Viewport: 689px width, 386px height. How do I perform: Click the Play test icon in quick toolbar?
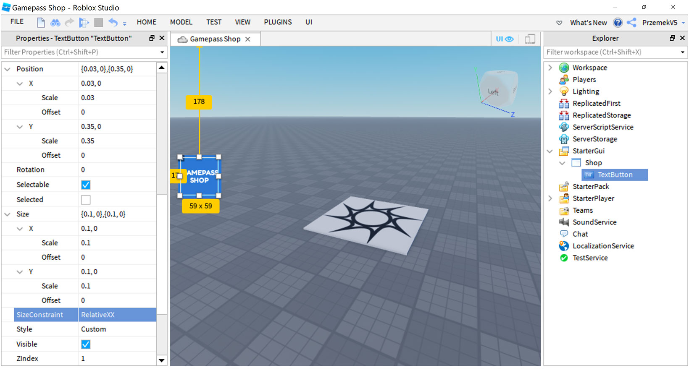pyautogui.click(x=84, y=22)
